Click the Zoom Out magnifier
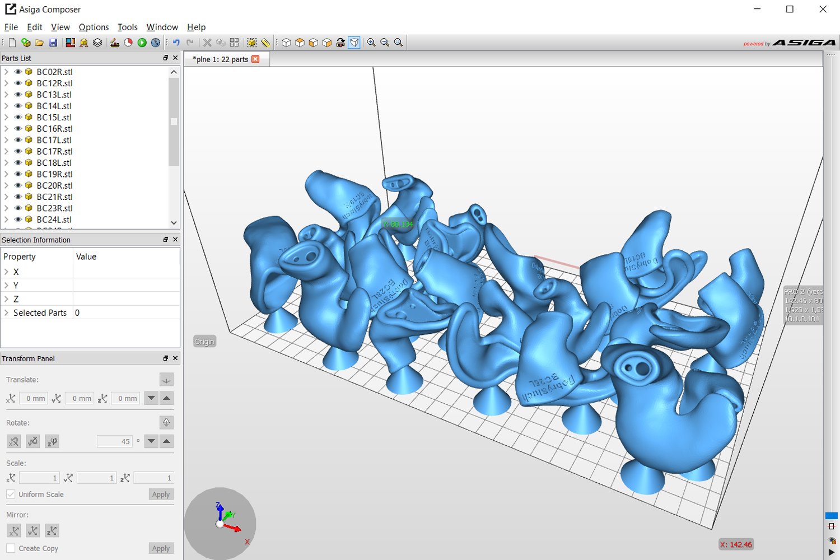840x560 pixels. click(385, 43)
